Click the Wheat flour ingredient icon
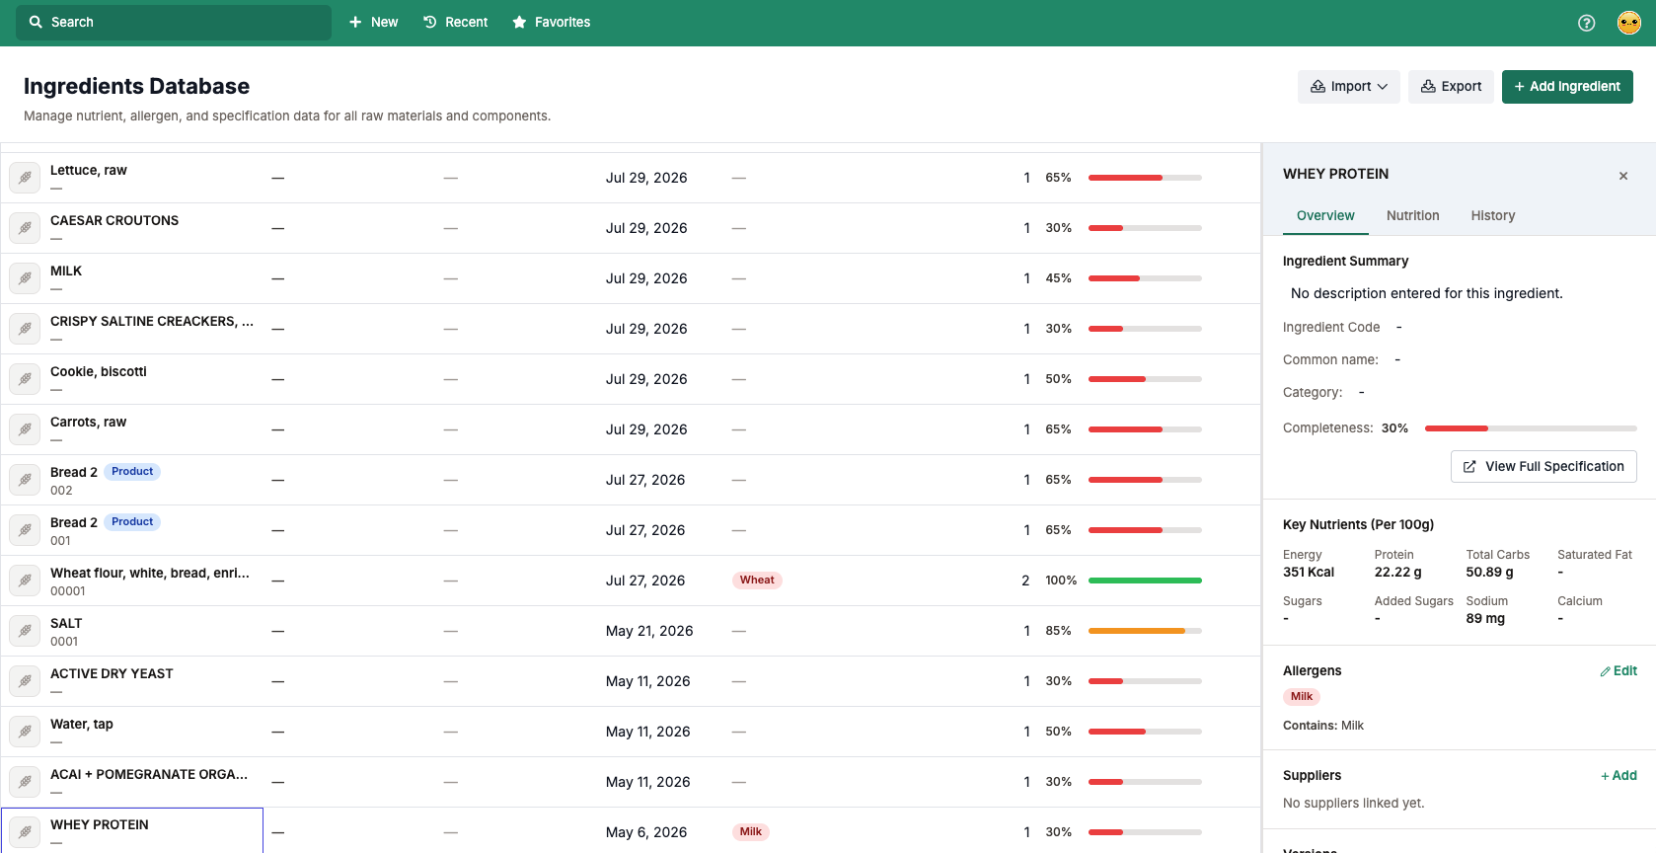The image size is (1656, 853). pos(25,581)
